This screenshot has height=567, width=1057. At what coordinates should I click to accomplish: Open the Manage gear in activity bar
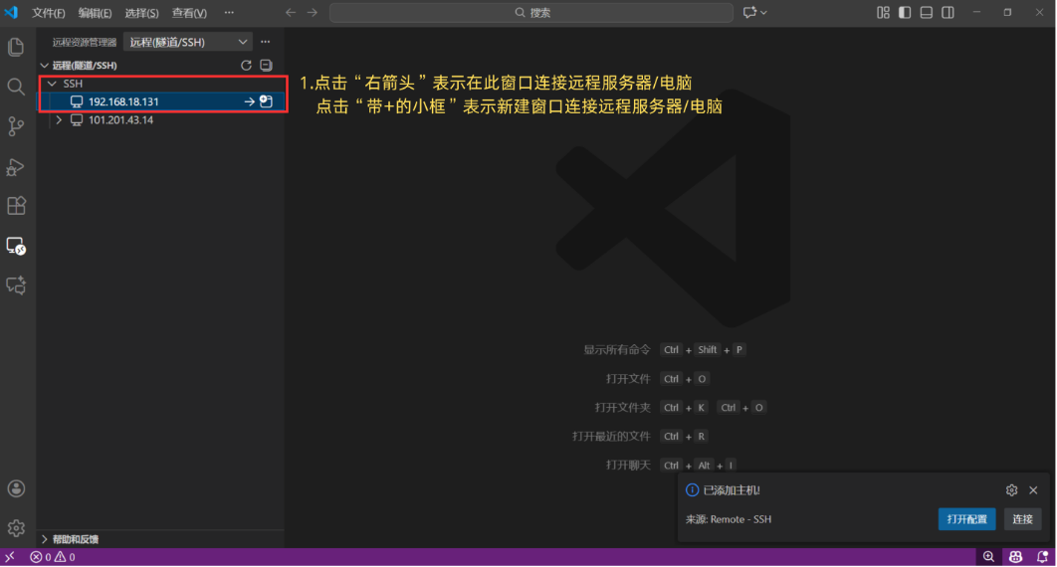tap(16, 528)
